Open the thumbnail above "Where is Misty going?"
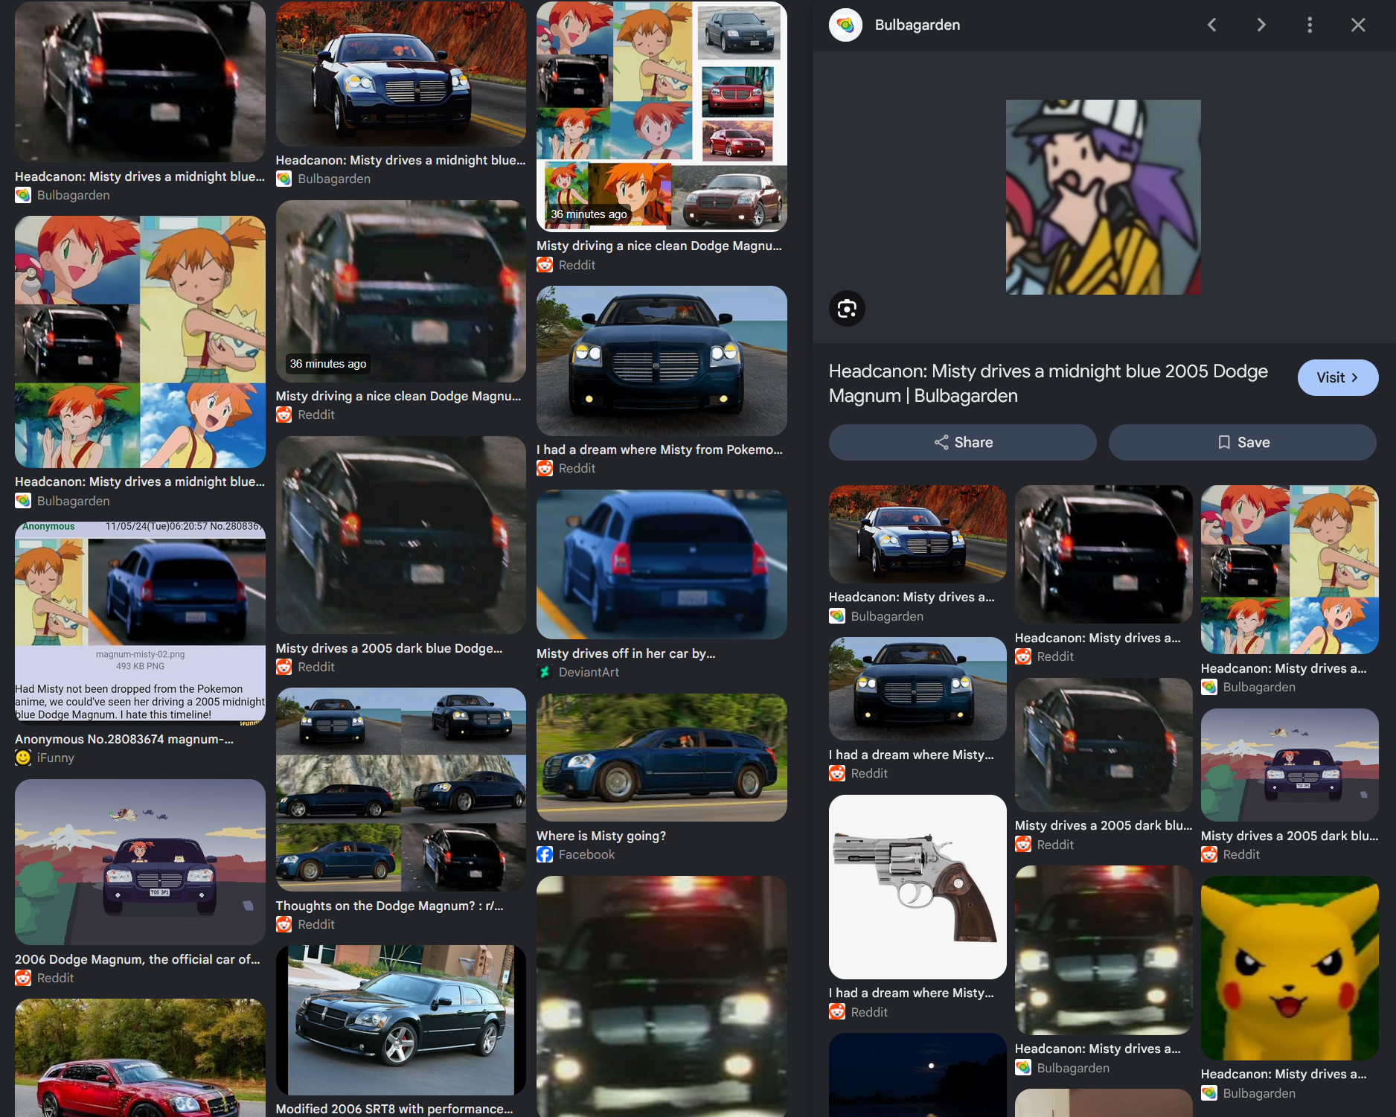The height and width of the screenshot is (1117, 1396). [x=662, y=758]
